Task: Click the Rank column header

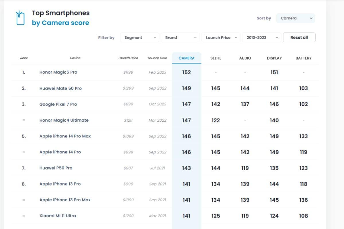Action: click(x=24, y=58)
